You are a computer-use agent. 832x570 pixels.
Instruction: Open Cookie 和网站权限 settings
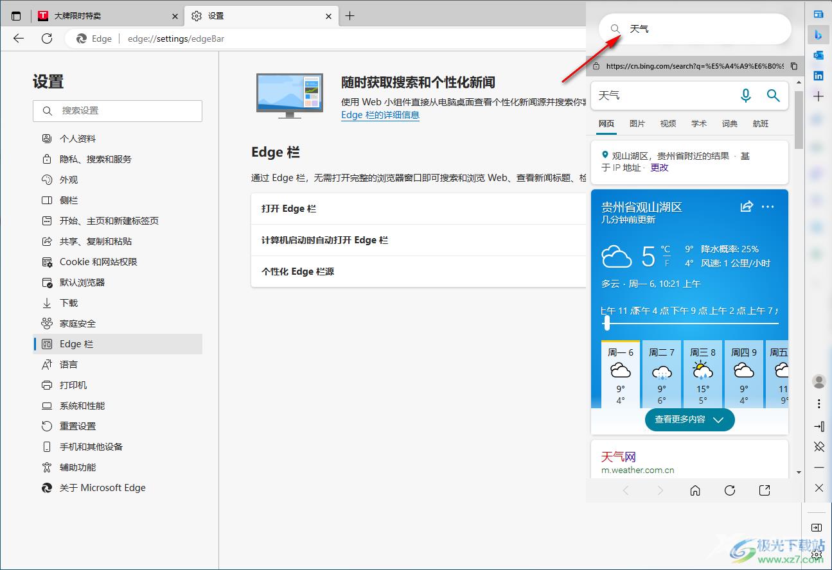click(118, 262)
